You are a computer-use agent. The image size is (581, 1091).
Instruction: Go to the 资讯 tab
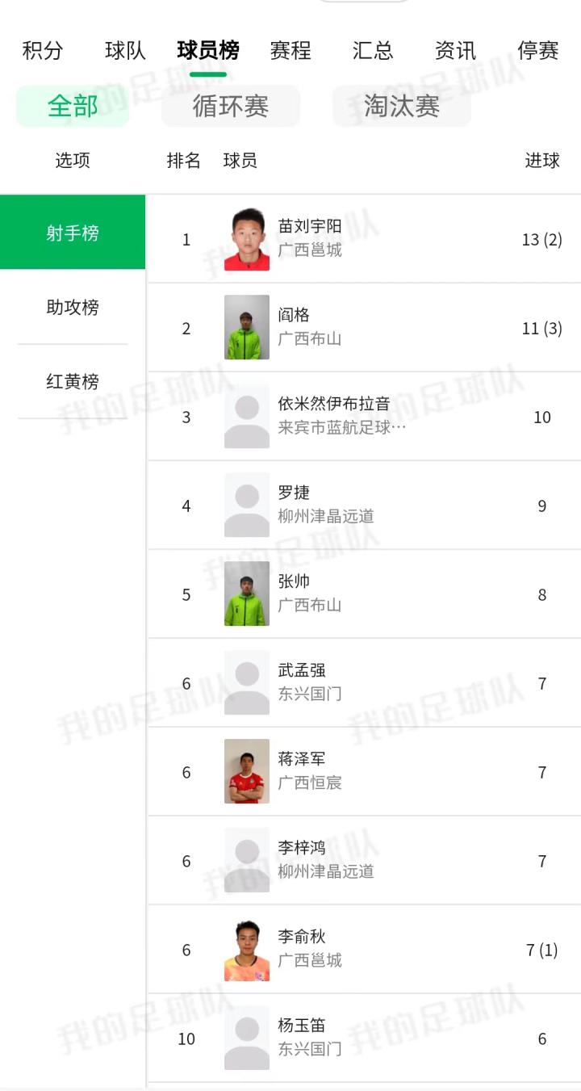pyautogui.click(x=455, y=51)
